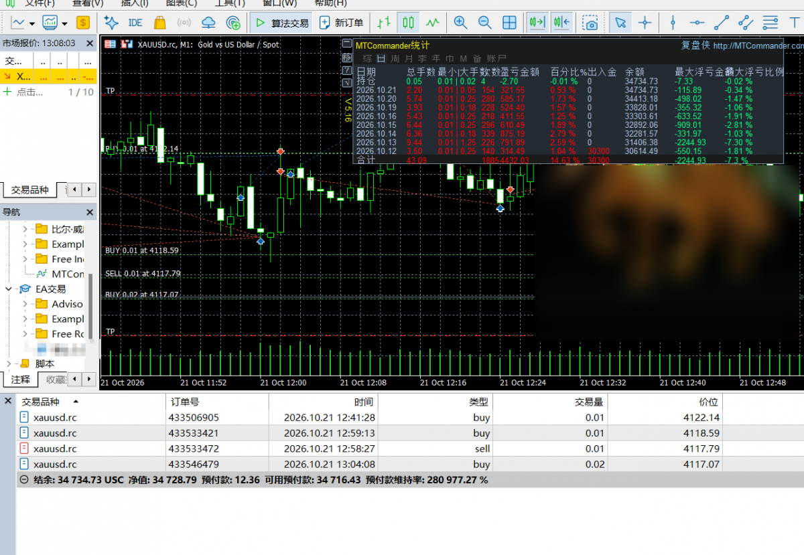Toggle chart auto-scroll to latest bar
804x555 pixels.
tap(537, 23)
